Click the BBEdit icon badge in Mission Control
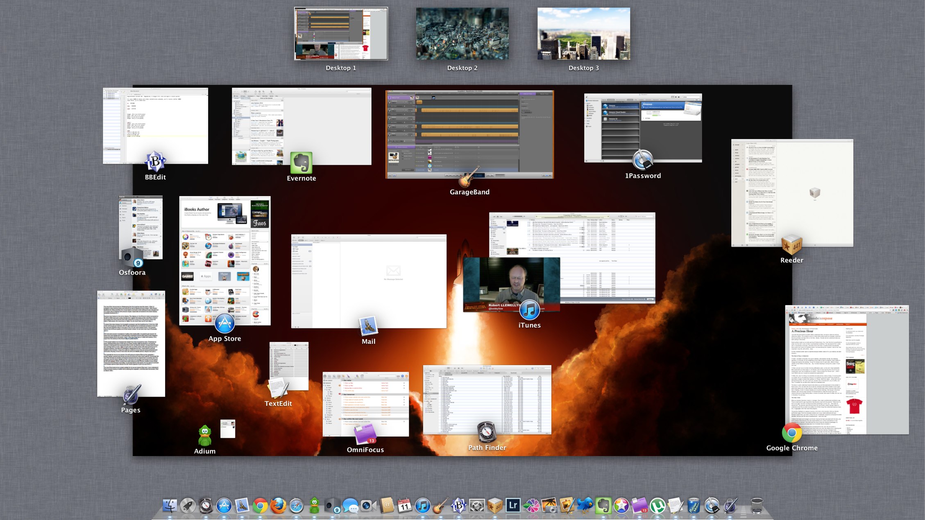The image size is (925, 520). tap(155, 161)
